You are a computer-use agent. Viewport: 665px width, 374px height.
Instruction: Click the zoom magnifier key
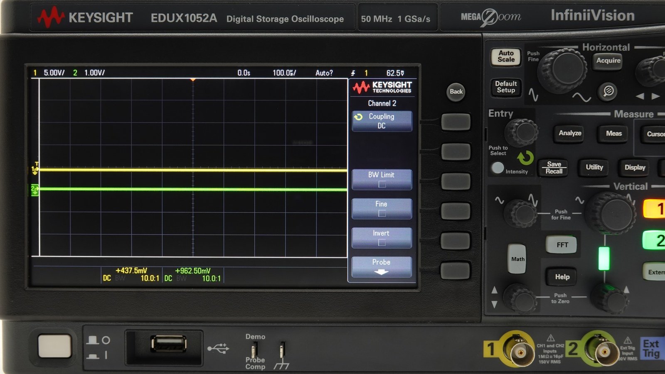click(x=608, y=91)
